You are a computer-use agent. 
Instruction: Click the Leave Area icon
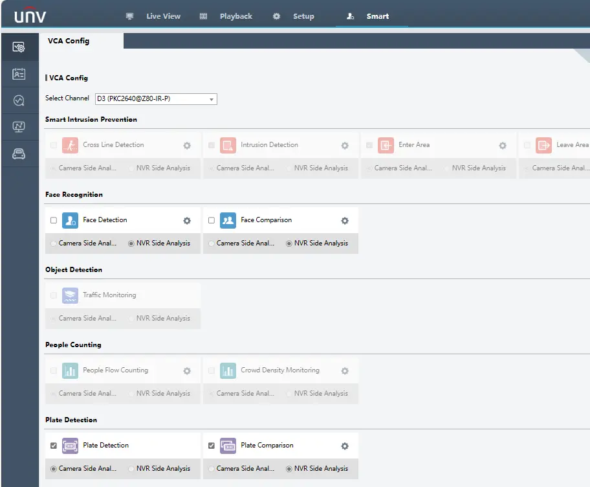tap(543, 145)
